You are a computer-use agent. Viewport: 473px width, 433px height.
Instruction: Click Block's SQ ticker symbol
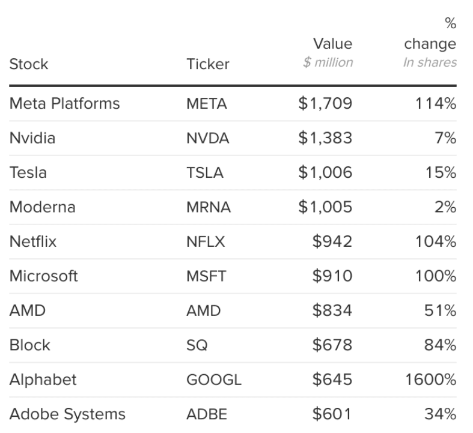[197, 346]
